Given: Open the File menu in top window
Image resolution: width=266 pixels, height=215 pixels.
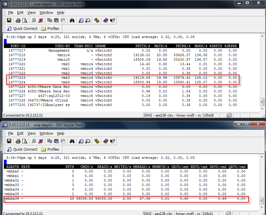Looking at the screenshot, I should 11,13.
